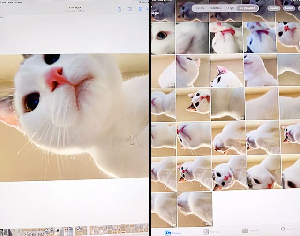Open the first thumbnail in the second grid row
Image resolution: width=300 pixels, height=236 pixels.
click(x=163, y=70)
